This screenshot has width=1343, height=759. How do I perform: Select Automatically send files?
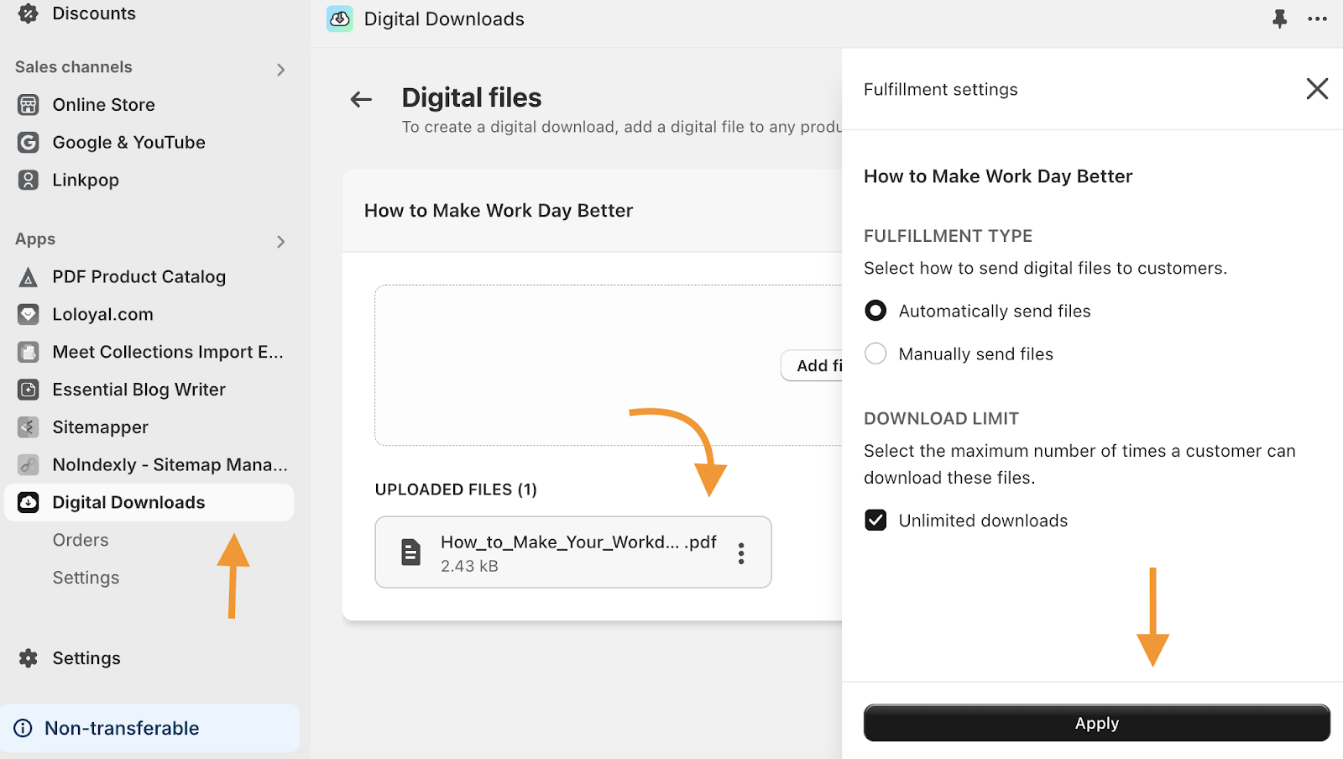coord(875,311)
